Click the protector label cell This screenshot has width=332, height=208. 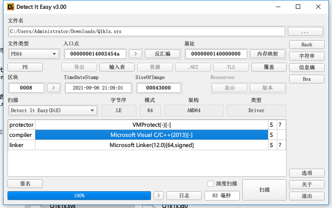(x=22, y=125)
